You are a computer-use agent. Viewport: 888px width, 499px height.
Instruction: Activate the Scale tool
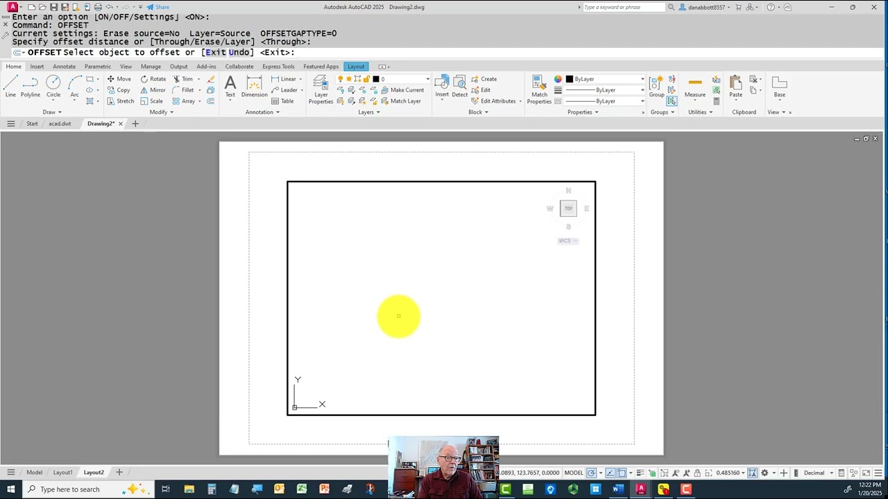pyautogui.click(x=151, y=101)
